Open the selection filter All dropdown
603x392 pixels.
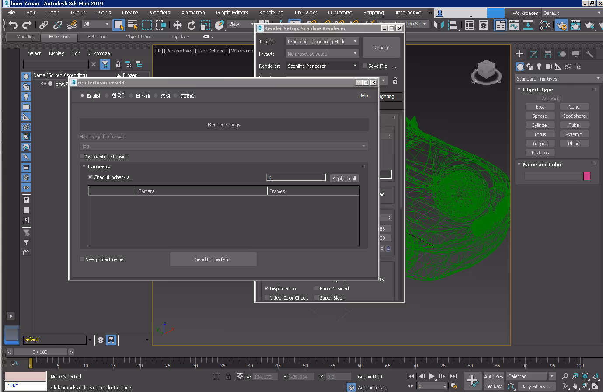click(96, 24)
